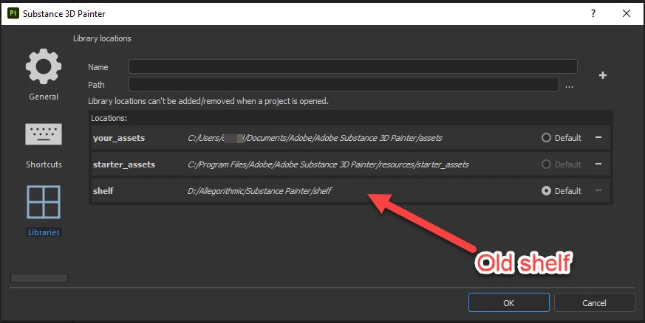Remove the starter_assets library with minus icon
This screenshot has height=323, width=645.
point(598,164)
